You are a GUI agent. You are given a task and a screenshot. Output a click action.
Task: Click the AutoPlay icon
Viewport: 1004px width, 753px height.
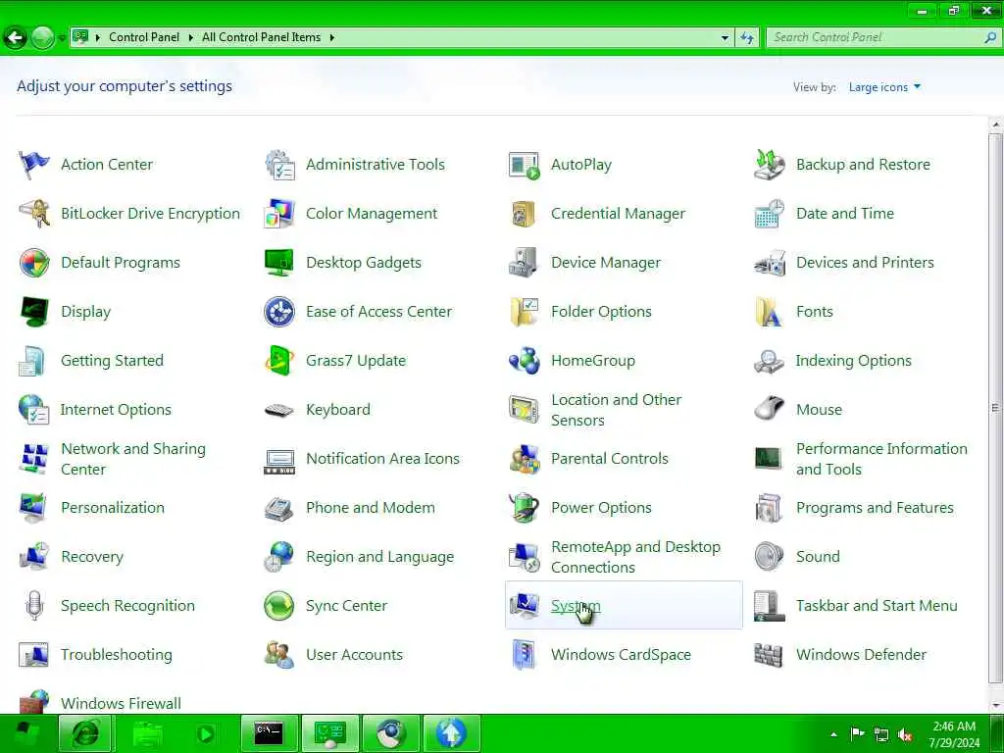[524, 165]
